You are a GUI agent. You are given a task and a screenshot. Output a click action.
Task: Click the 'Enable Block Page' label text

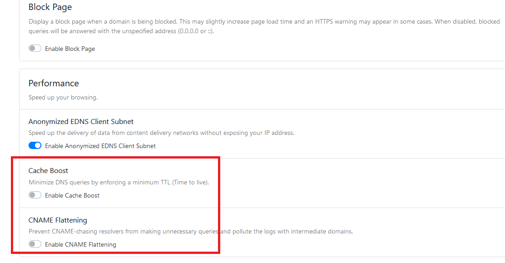[x=70, y=49]
